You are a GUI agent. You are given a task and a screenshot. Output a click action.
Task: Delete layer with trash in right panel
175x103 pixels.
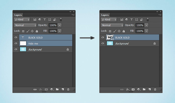tap(155, 89)
